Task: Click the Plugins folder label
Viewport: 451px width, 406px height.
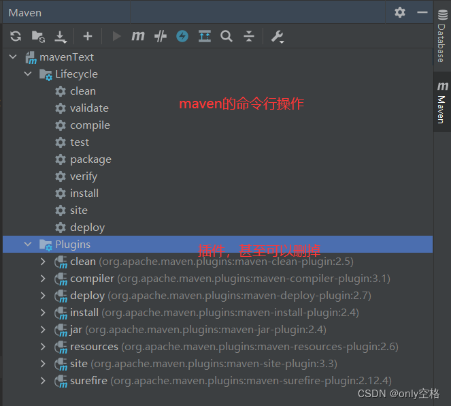Action: click(x=73, y=245)
